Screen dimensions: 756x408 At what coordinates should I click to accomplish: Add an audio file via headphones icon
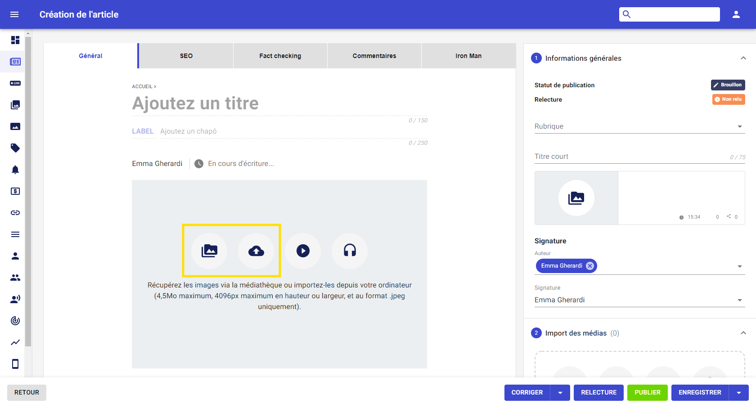coord(350,251)
